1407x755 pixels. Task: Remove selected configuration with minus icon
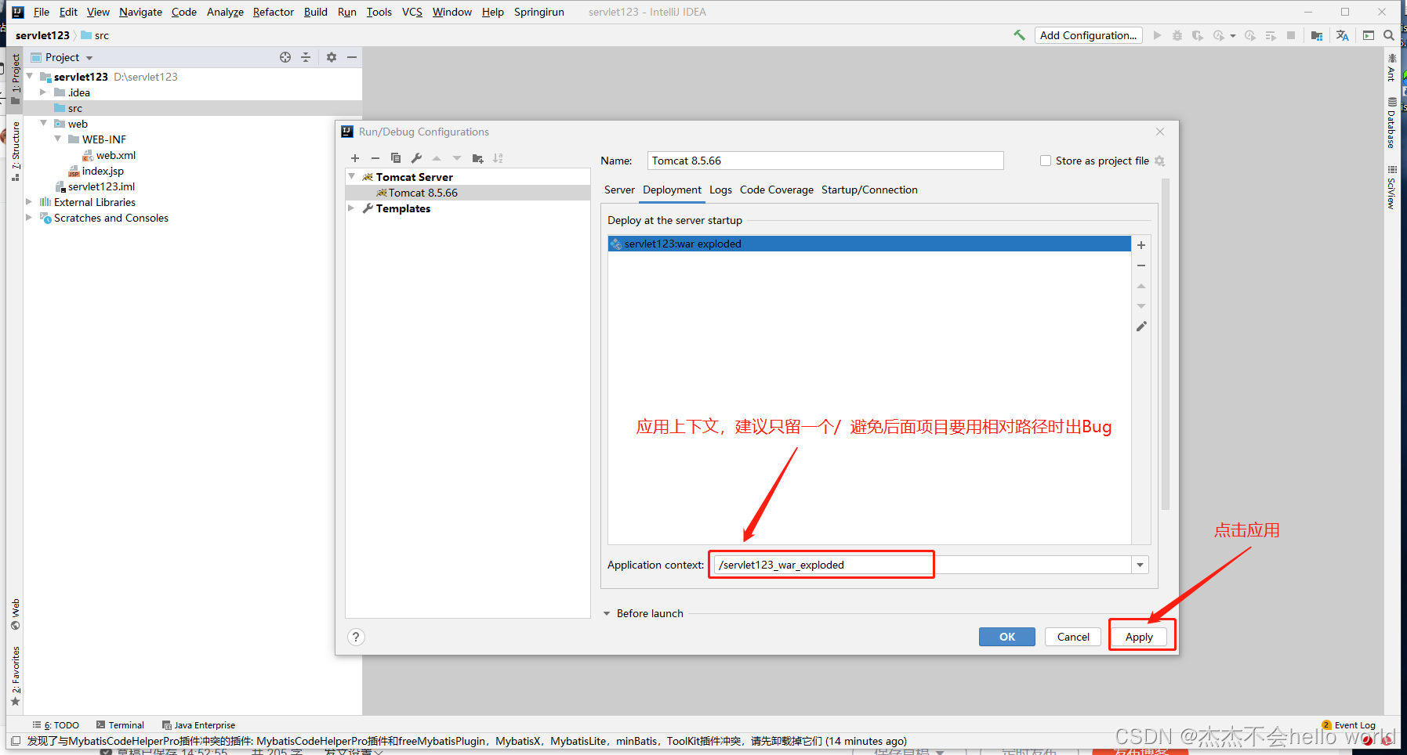[x=375, y=158]
